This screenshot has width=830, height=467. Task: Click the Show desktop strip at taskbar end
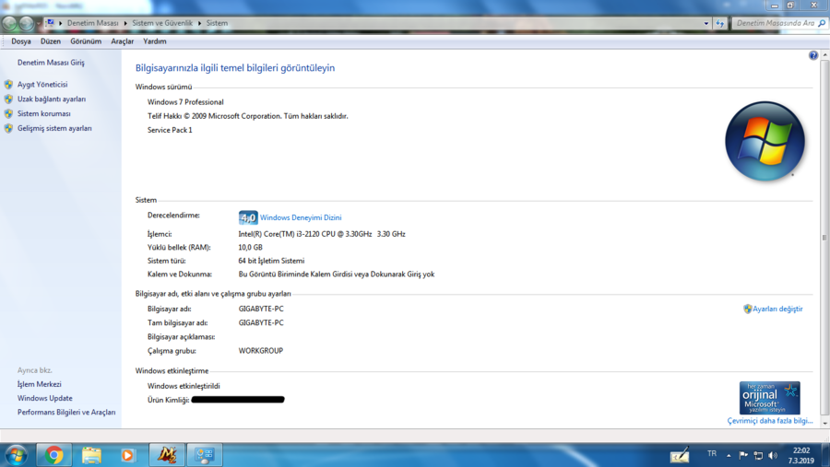tap(825, 455)
